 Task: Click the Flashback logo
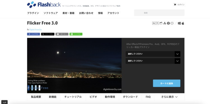44,4
